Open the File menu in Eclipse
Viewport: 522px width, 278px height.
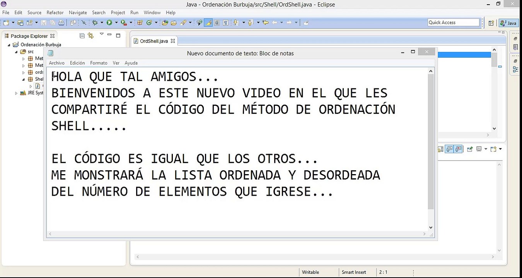[6, 12]
